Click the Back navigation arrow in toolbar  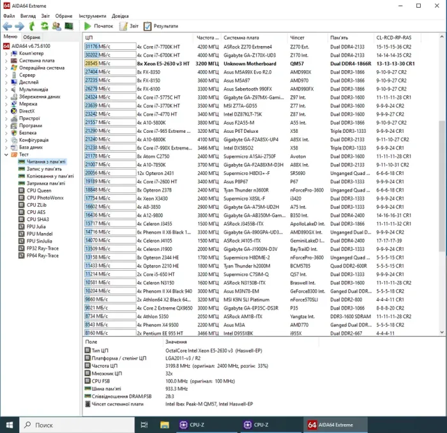coord(7,26)
